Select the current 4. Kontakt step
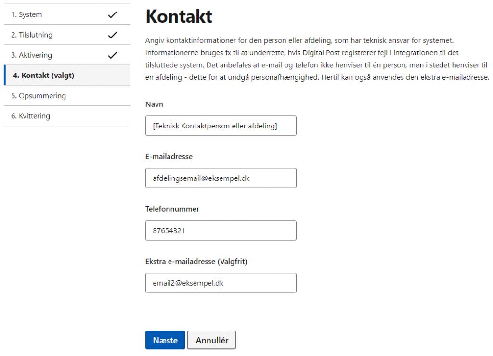This screenshot has width=493, height=356. [x=67, y=76]
